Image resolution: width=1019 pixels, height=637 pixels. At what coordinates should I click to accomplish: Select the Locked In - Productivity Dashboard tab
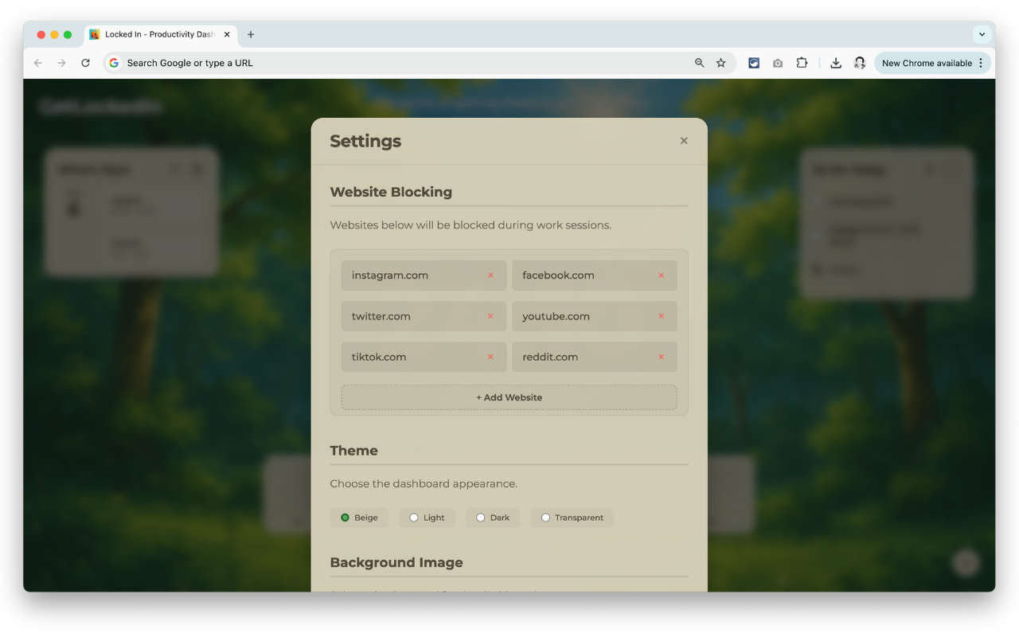(161, 34)
